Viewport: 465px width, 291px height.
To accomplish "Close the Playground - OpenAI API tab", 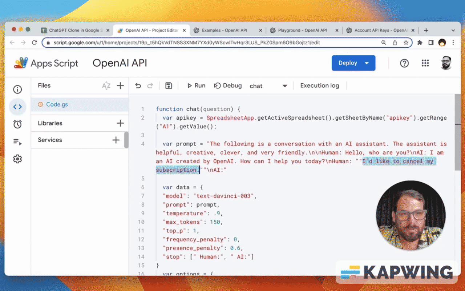I will tap(337, 31).
